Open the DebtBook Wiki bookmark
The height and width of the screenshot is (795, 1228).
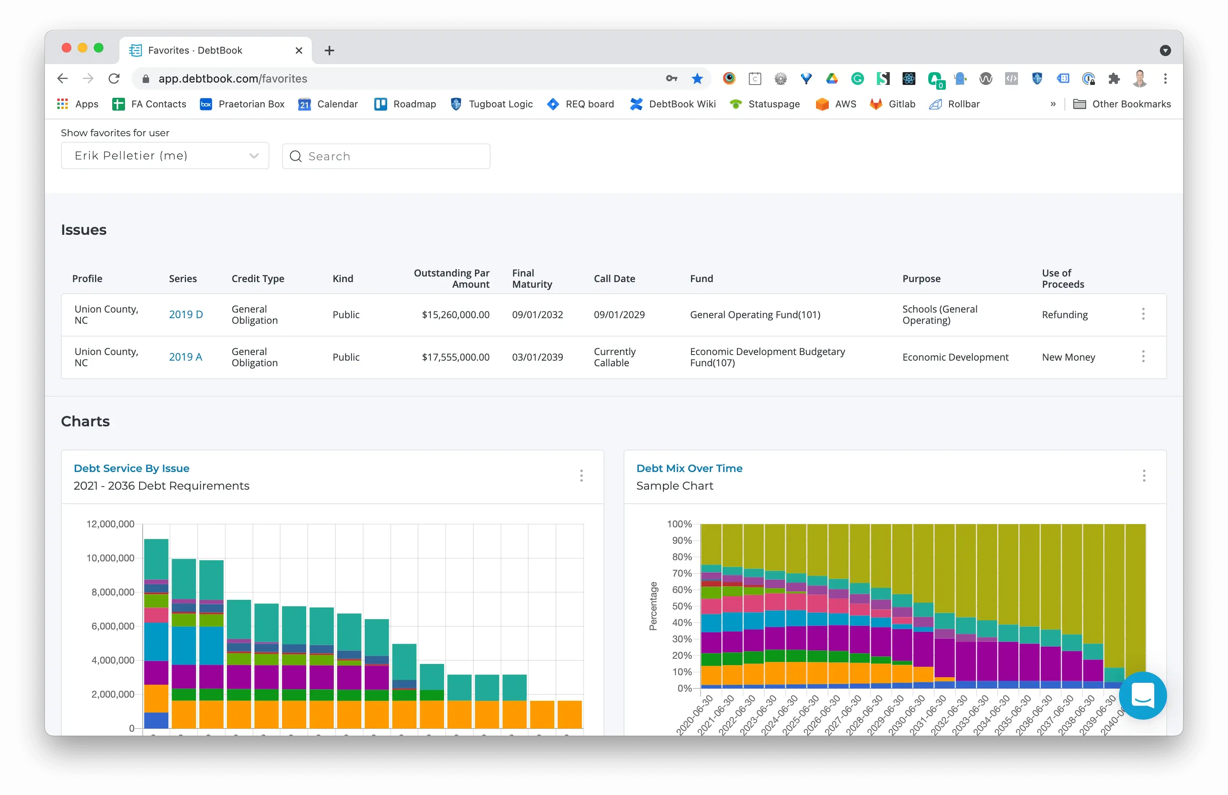click(x=672, y=104)
